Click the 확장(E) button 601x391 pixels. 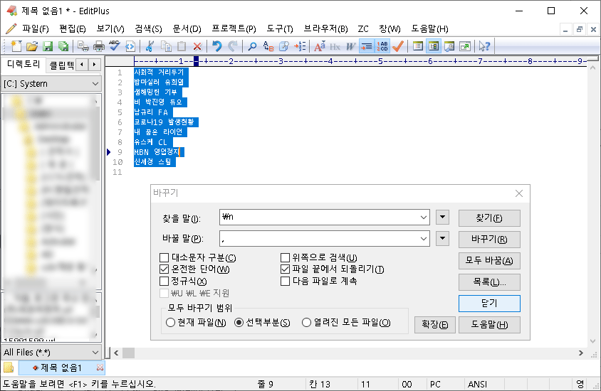(434, 325)
